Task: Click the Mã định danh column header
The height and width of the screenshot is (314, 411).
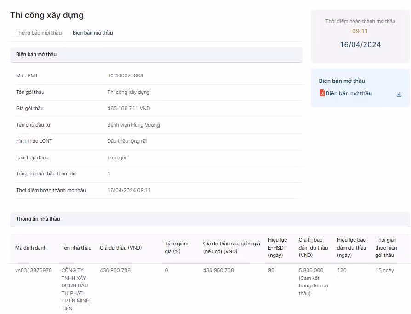Action: [x=31, y=248]
